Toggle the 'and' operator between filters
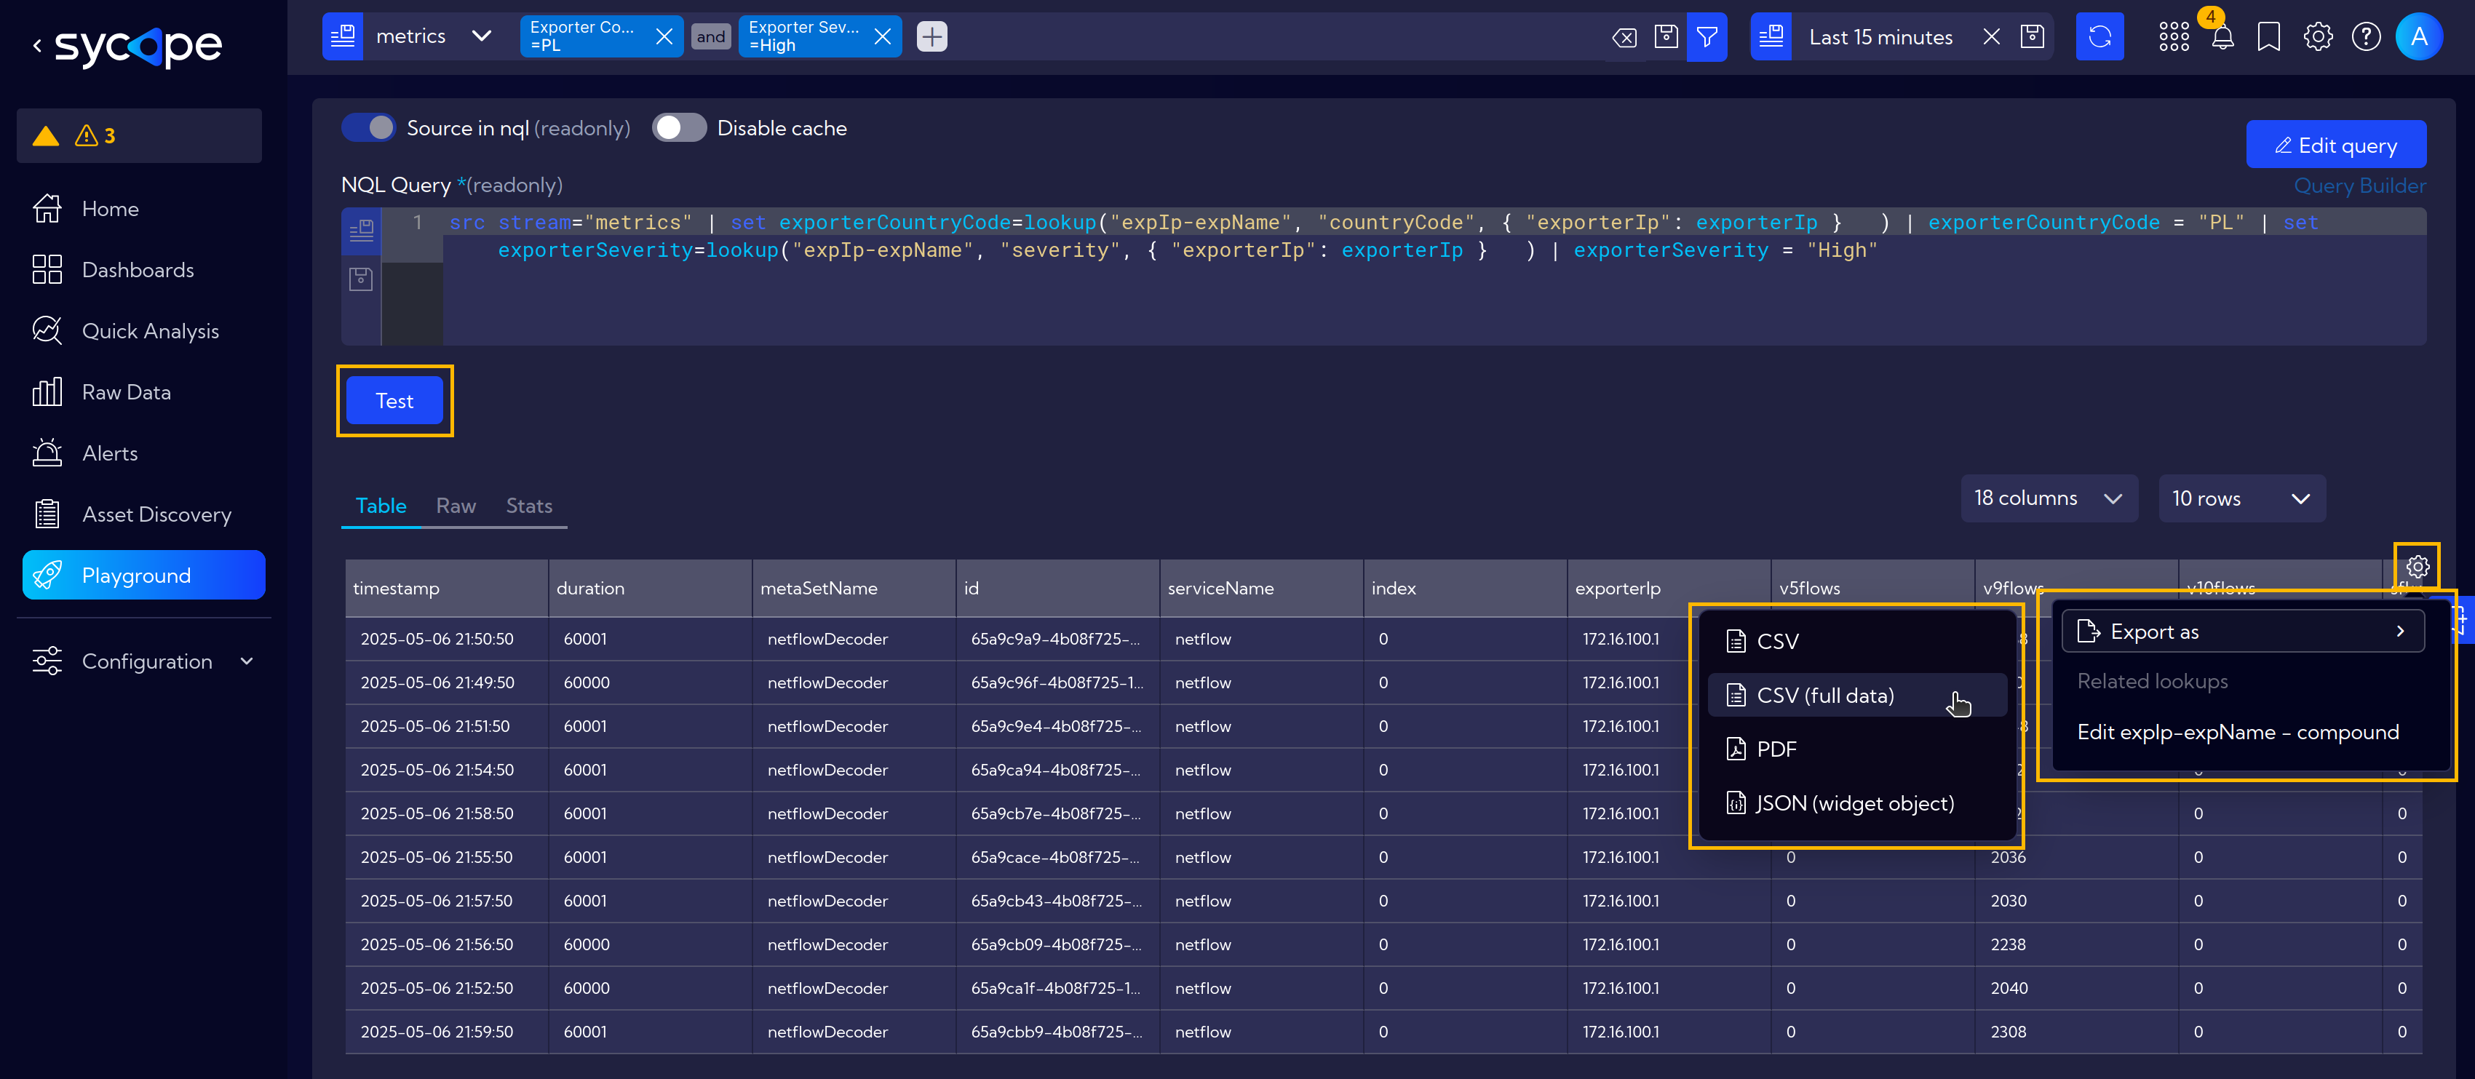Screen dimensions: 2475x1079 point(711,36)
